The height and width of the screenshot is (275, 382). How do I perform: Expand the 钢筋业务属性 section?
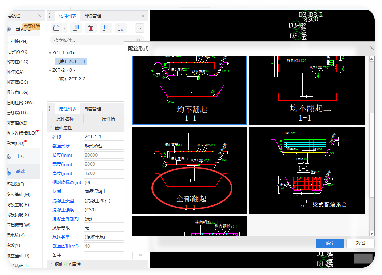pyautogui.click(x=51, y=264)
